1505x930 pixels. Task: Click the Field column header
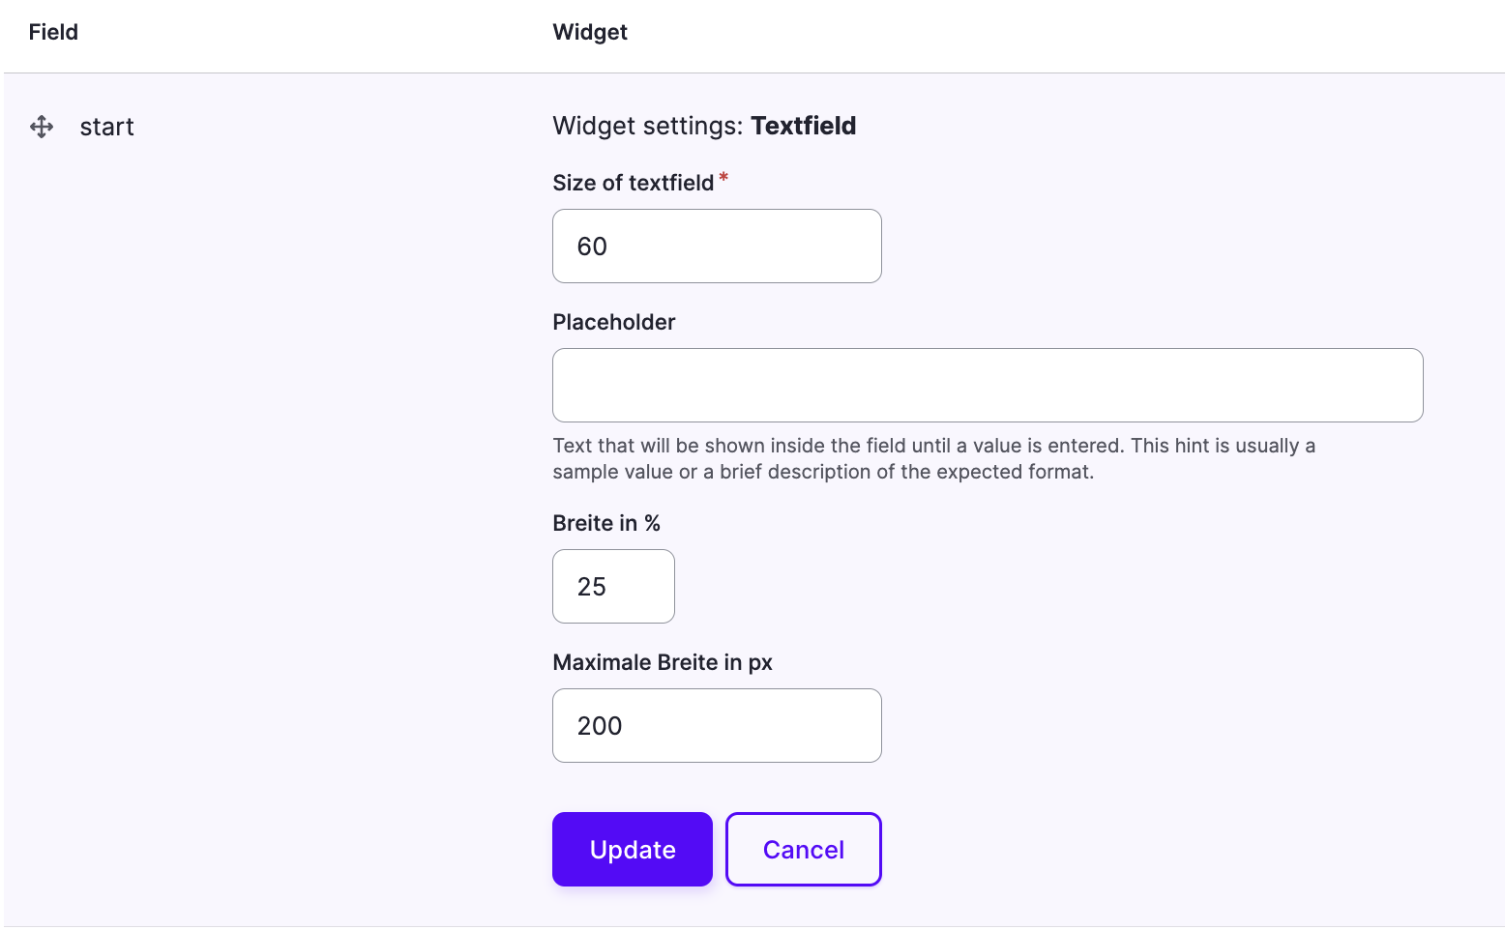click(53, 32)
